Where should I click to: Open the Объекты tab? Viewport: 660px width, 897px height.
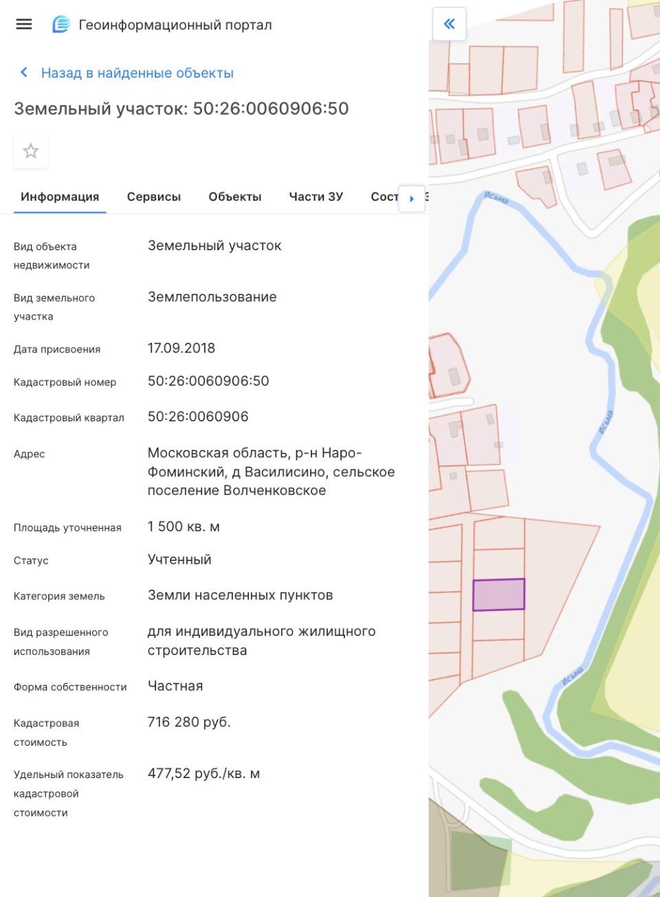pos(234,197)
